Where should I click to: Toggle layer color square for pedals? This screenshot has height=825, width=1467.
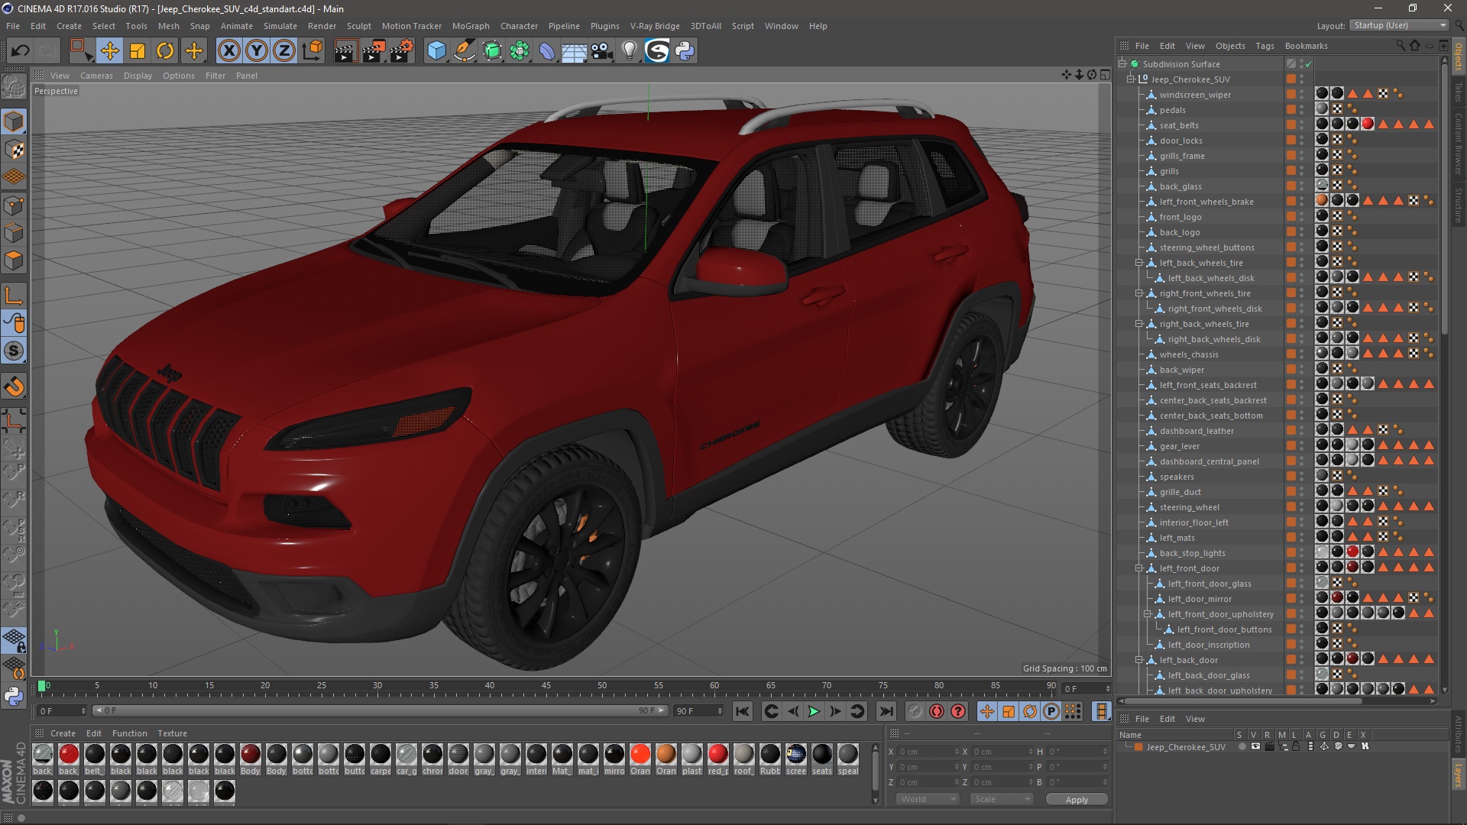(x=1291, y=110)
